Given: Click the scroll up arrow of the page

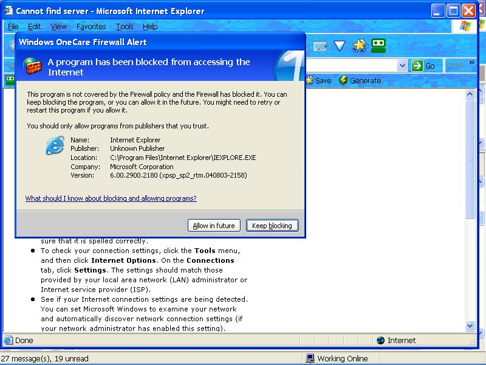Looking at the screenshot, I should (470, 94).
